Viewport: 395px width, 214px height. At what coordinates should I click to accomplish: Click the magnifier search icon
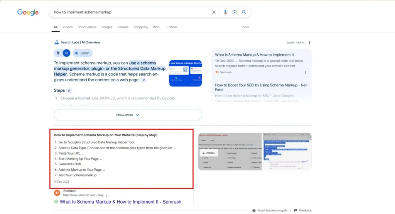click(x=244, y=12)
